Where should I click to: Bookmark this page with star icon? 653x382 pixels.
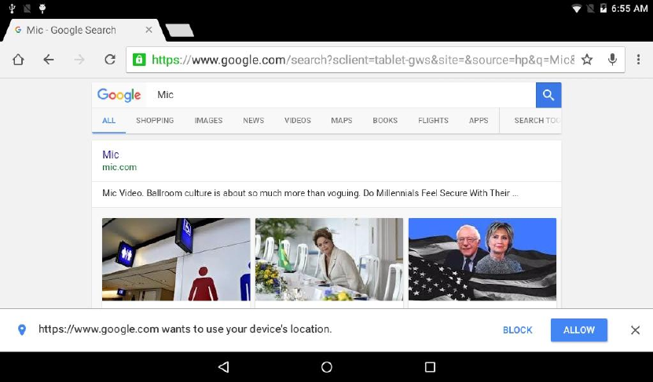click(x=587, y=60)
